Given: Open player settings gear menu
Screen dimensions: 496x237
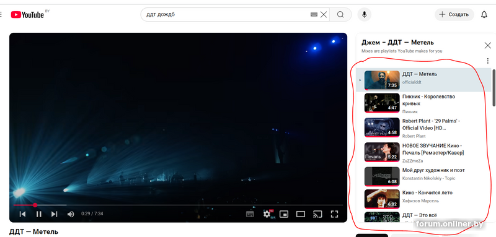Looking at the screenshot, I should point(267,213).
